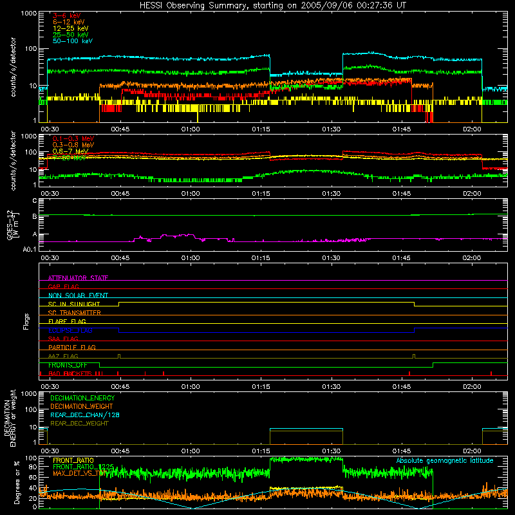Viewport: 515px width, 515px height.
Task: Click the 01:30 tick under the Flags plot
Action: (331, 387)
